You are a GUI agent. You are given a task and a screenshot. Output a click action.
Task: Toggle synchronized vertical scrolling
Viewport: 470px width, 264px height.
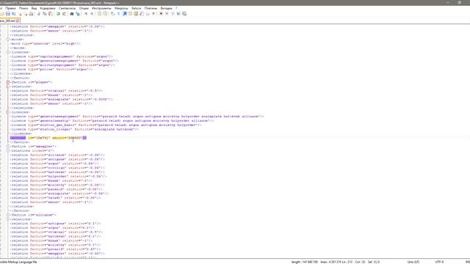(99, 14)
